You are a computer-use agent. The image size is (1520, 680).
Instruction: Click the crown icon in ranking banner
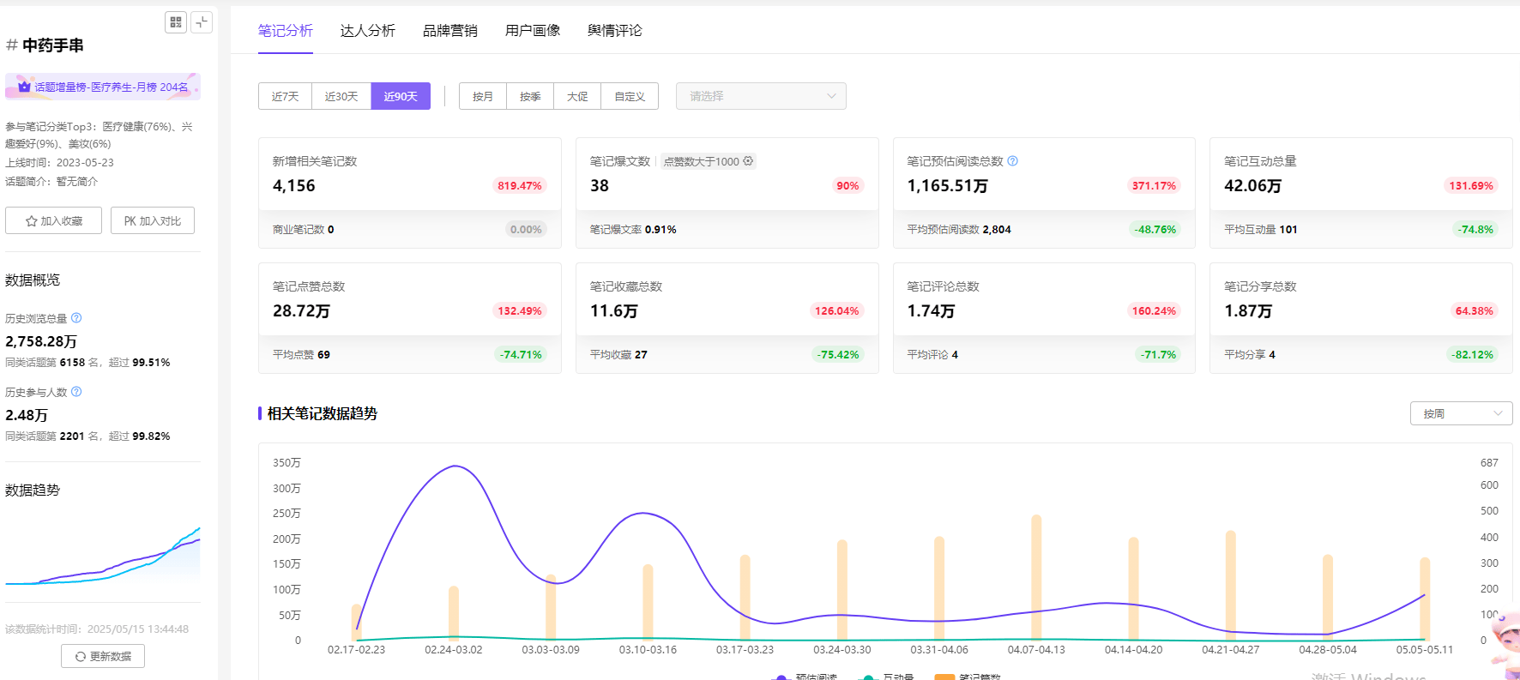point(24,87)
